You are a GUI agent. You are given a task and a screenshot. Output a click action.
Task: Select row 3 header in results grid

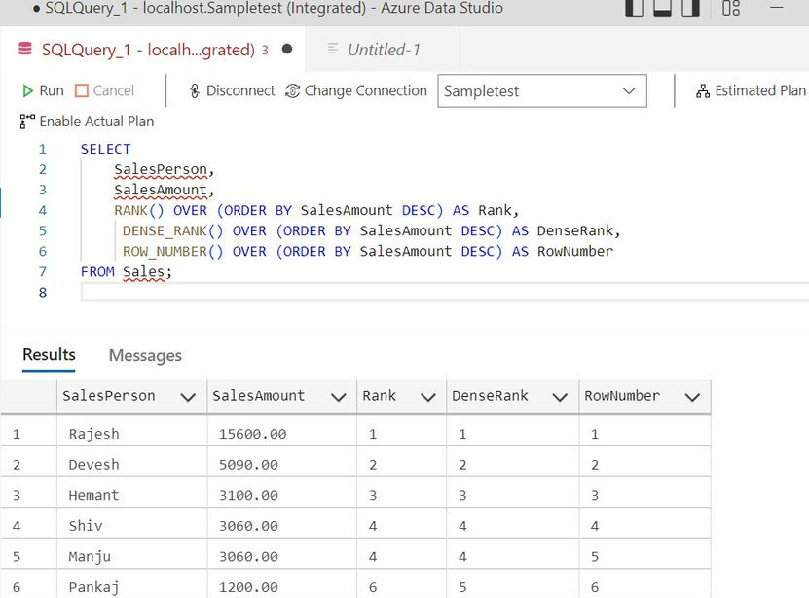tap(17, 495)
